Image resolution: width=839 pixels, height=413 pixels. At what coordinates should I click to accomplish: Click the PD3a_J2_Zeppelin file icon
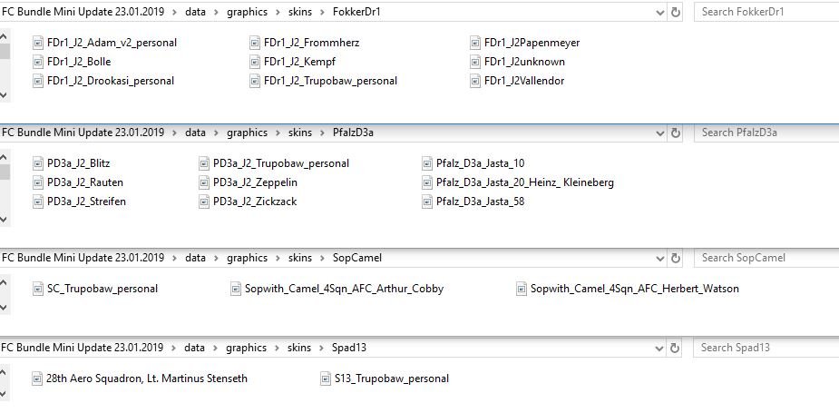pyautogui.click(x=205, y=182)
